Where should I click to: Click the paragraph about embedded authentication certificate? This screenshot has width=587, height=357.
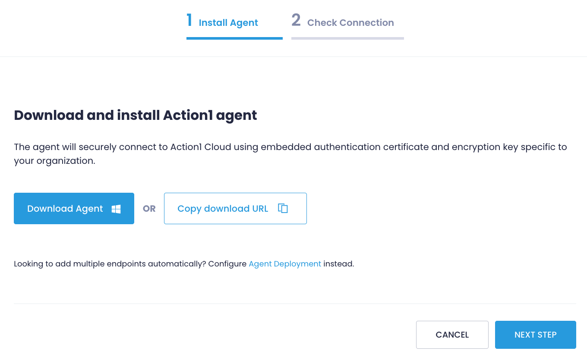(290, 154)
